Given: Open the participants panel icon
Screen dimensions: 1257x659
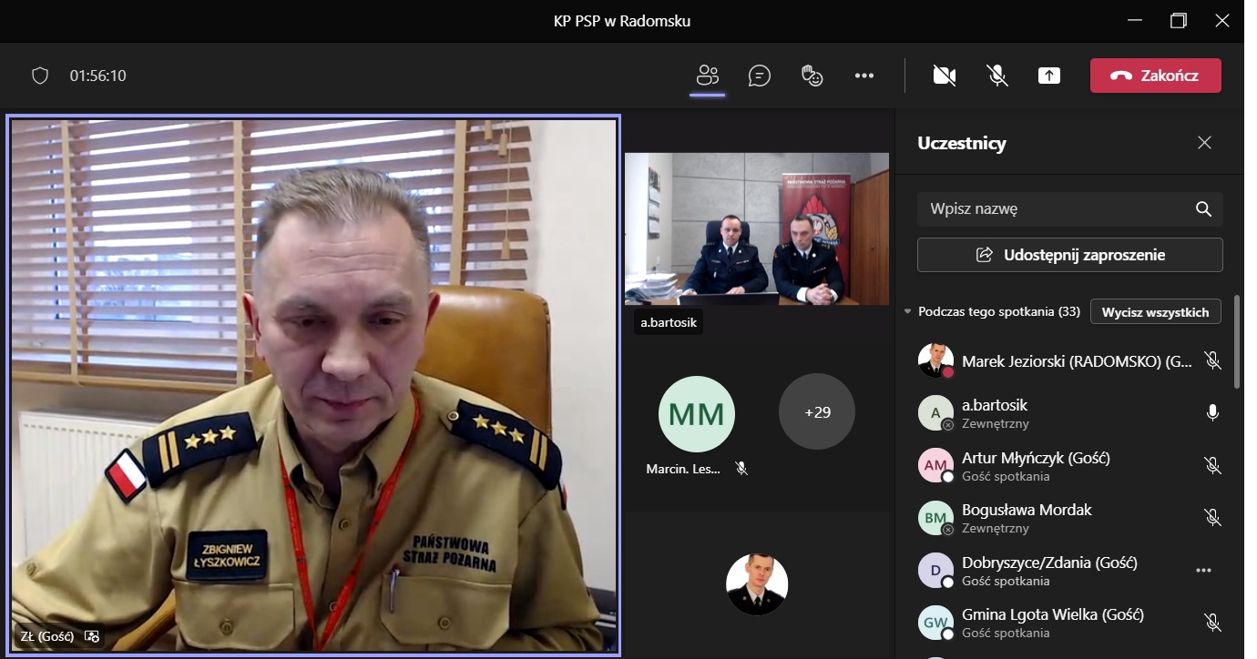Looking at the screenshot, I should (x=708, y=76).
